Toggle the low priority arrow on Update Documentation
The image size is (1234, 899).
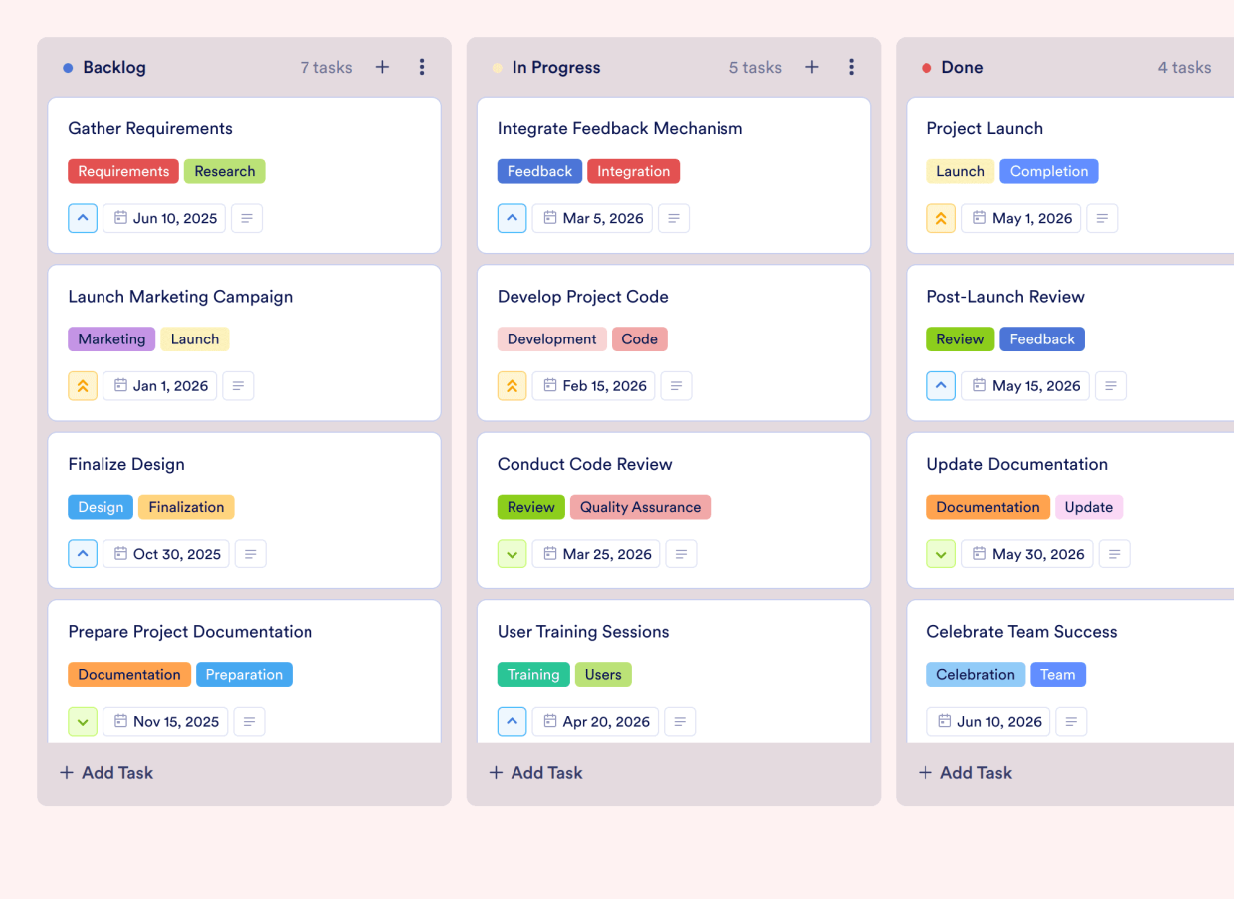[x=941, y=554]
